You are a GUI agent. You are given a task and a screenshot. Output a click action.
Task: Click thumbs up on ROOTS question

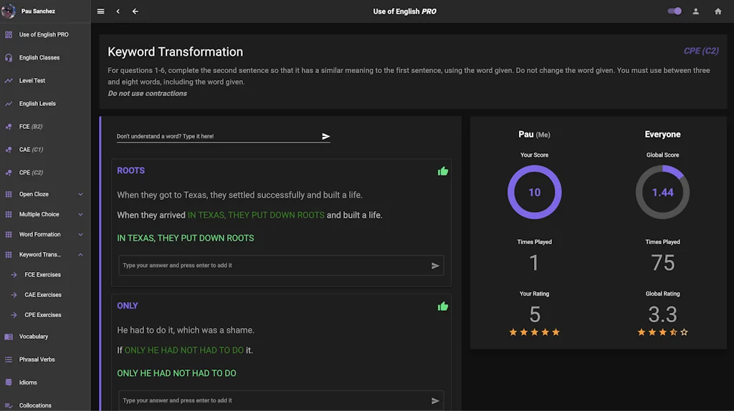443,171
